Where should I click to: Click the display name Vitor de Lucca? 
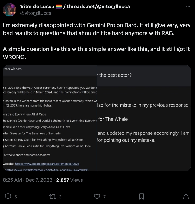pyautogui.click(x=37, y=6)
